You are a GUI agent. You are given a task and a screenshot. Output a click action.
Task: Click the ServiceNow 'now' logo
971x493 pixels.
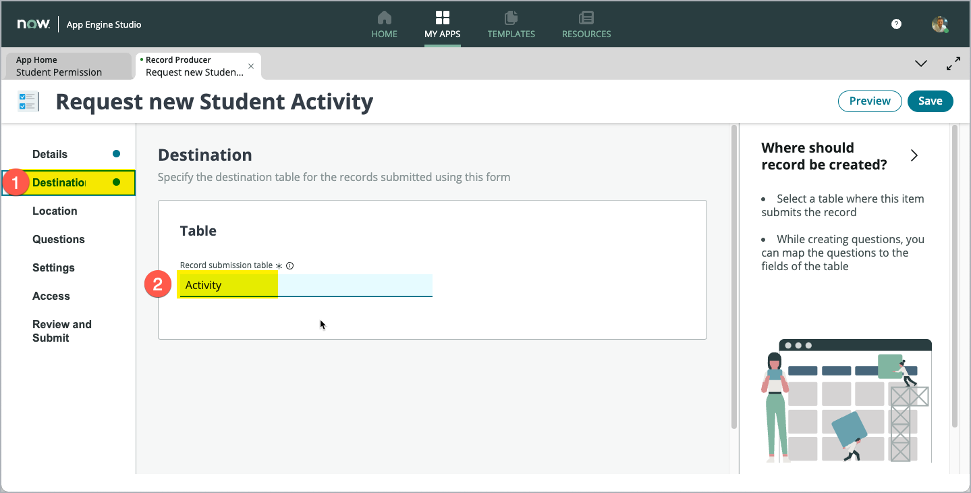point(34,24)
